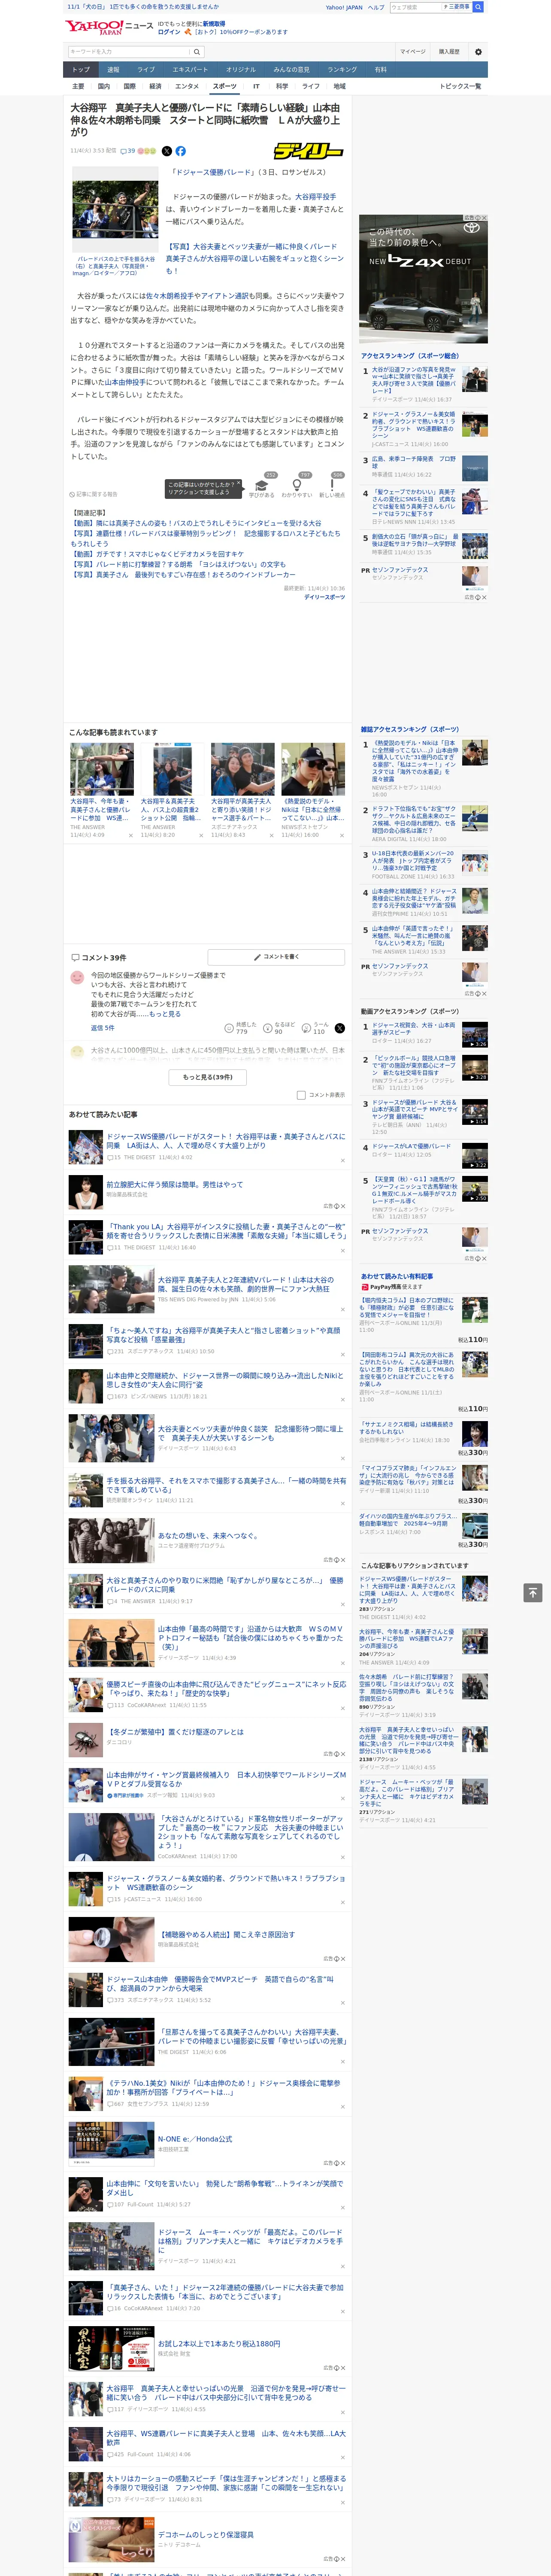Click なるほど 90 reaction icon
This screenshot has height=2576, width=551.
279,1028
